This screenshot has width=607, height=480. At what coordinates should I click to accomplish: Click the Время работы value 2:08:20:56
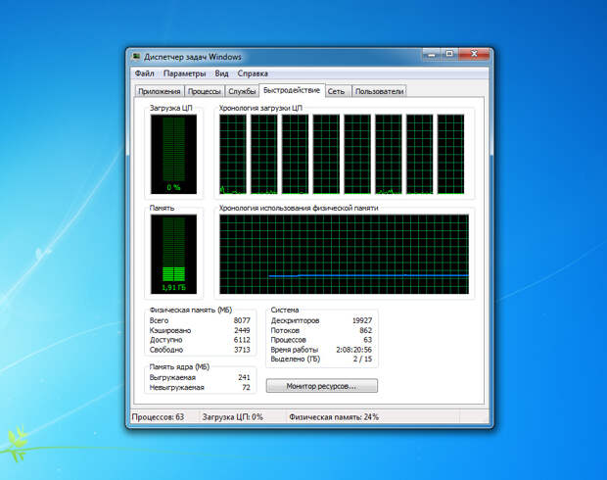click(x=353, y=350)
